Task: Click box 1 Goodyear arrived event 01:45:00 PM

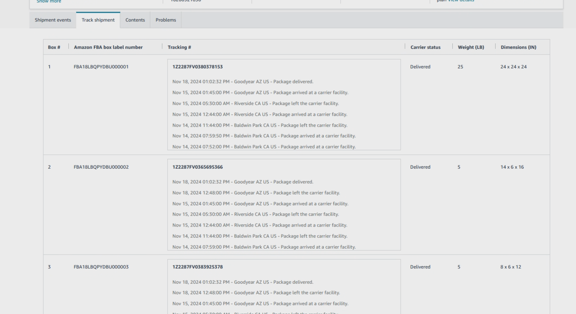Action: 260,92
